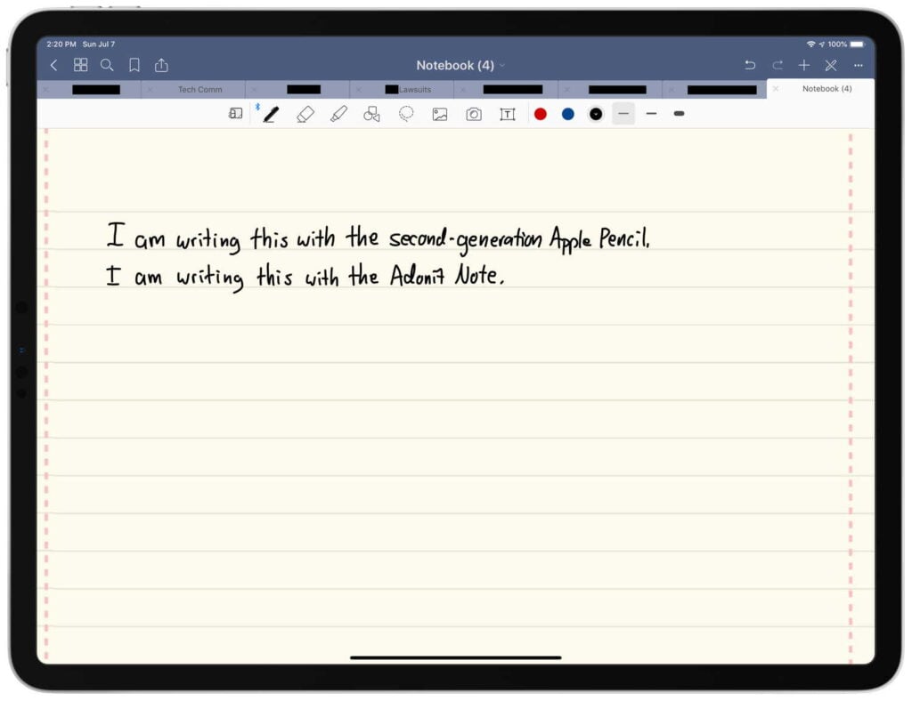Pick the red pen color
This screenshot has width=912, height=701.
541,115
